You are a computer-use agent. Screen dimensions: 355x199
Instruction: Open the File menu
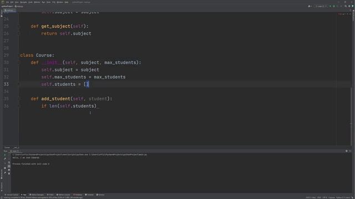tap(7, 2)
